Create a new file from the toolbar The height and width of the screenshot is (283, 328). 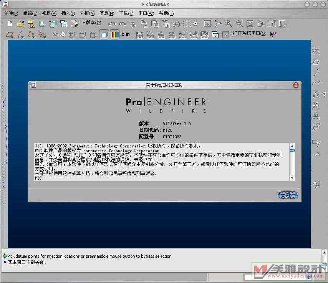click(x=10, y=24)
